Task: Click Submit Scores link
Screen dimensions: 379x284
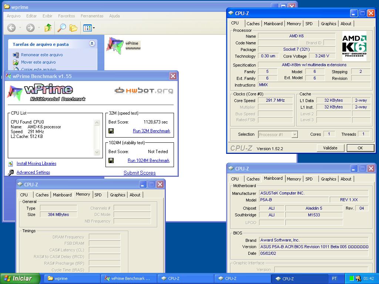Action: [140, 173]
